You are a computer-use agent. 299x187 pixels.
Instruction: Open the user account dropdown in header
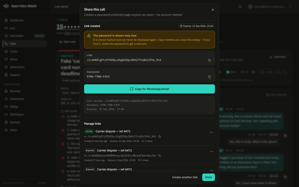pyautogui.click(x=270, y=7)
